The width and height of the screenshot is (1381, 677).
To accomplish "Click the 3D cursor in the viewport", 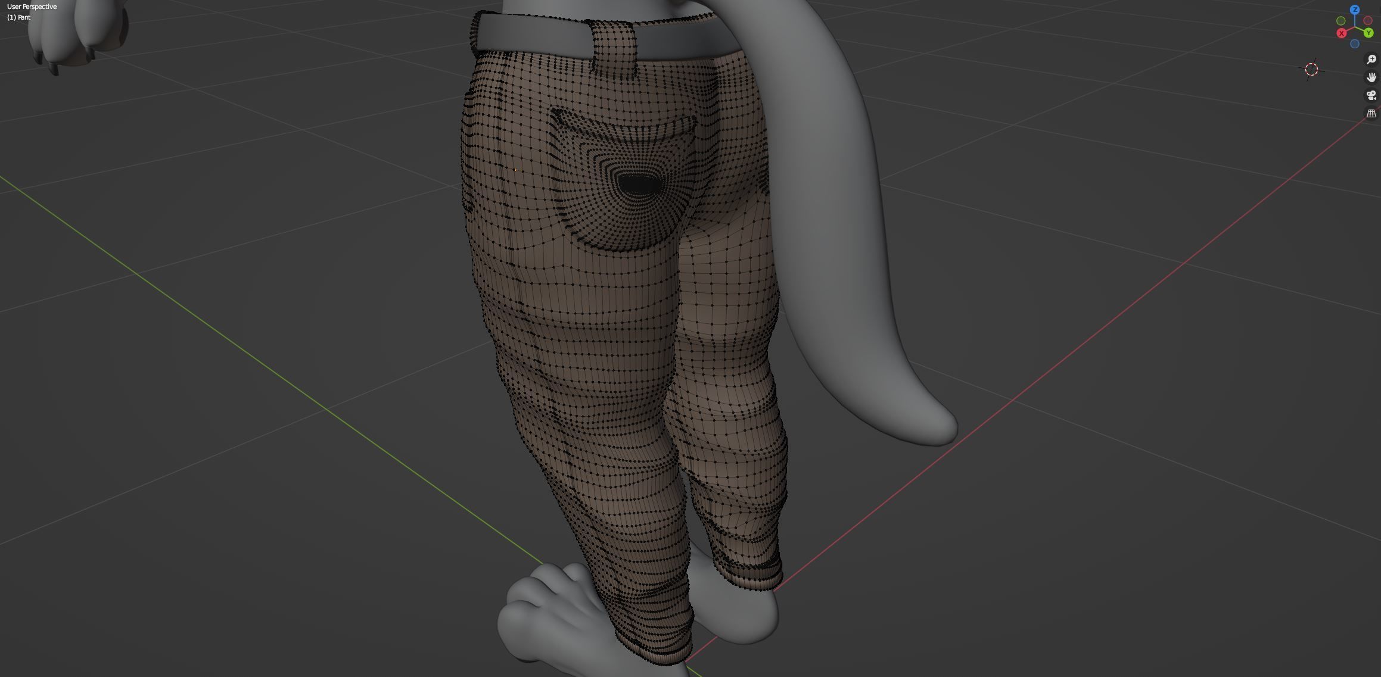I will click(x=1311, y=70).
